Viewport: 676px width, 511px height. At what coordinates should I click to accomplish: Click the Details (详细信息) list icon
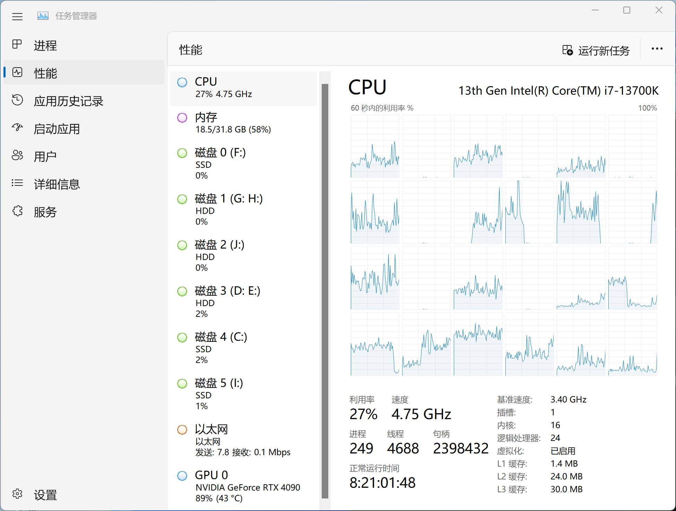coord(17,183)
